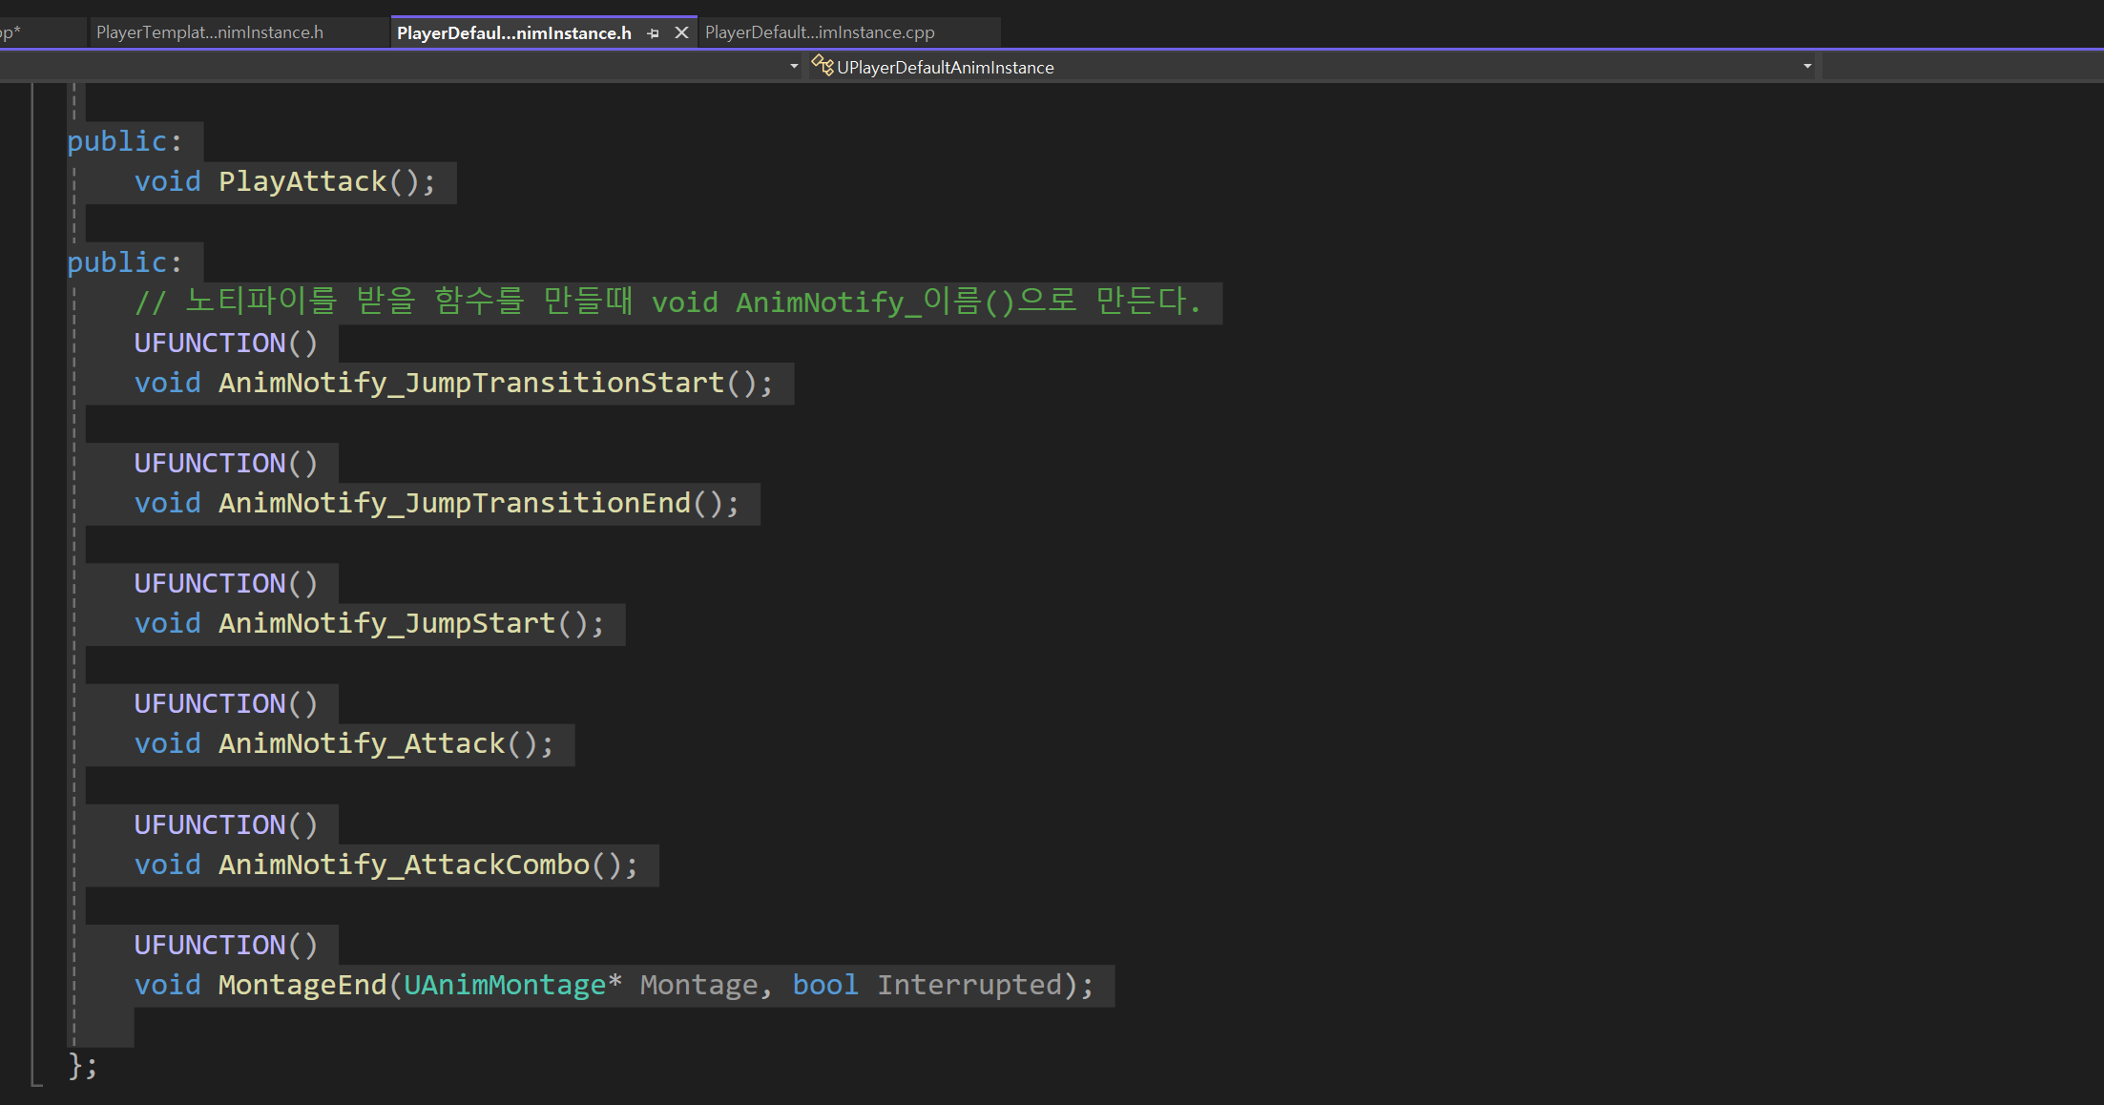2104x1105 pixels.
Task: Click the UPlayerDefaultAnimInstance class icon
Action: tap(822, 66)
